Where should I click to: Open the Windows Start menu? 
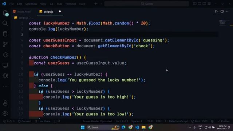pyautogui.click(x=83, y=127)
